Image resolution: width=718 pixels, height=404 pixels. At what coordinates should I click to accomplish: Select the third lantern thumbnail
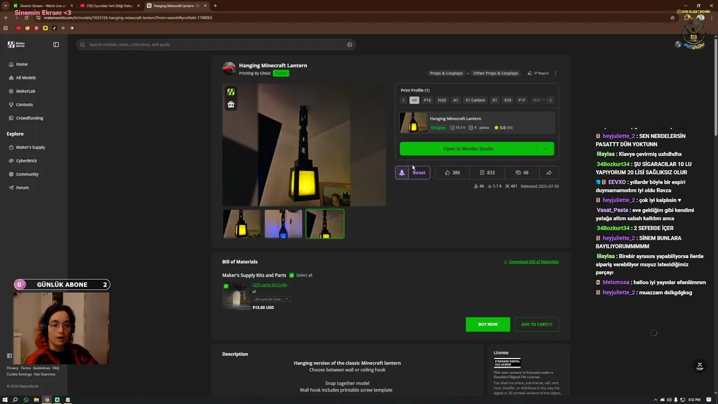tap(325, 224)
